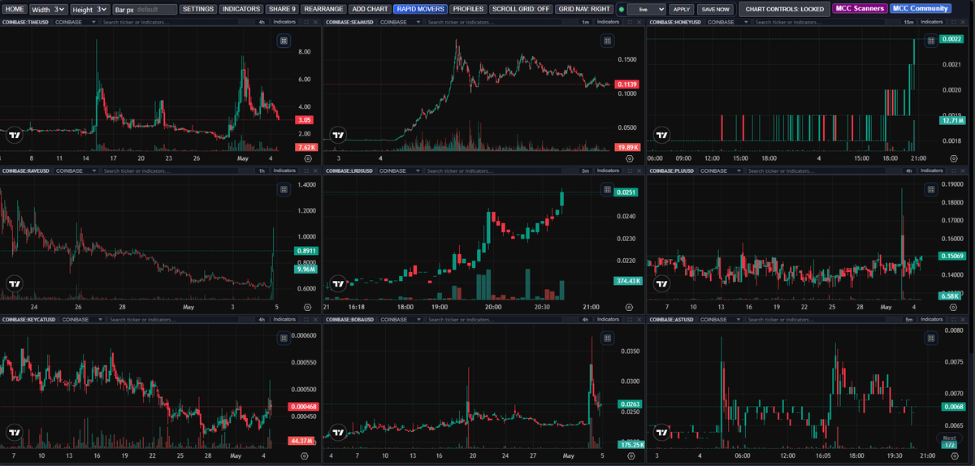The width and height of the screenshot is (975, 466).
Task: Change the 1m timeframe on SEAMUSD chart
Action: [585, 22]
